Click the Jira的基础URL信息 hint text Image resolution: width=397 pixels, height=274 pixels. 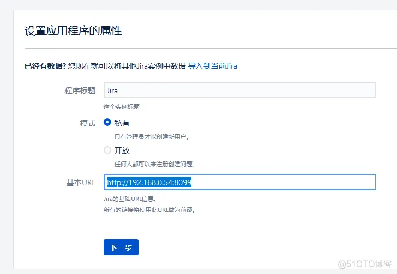(130, 199)
